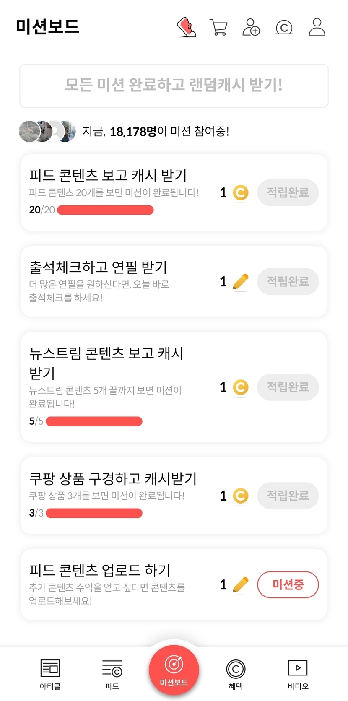
Task: Go to the 혜택 tab
Action: 236,674
